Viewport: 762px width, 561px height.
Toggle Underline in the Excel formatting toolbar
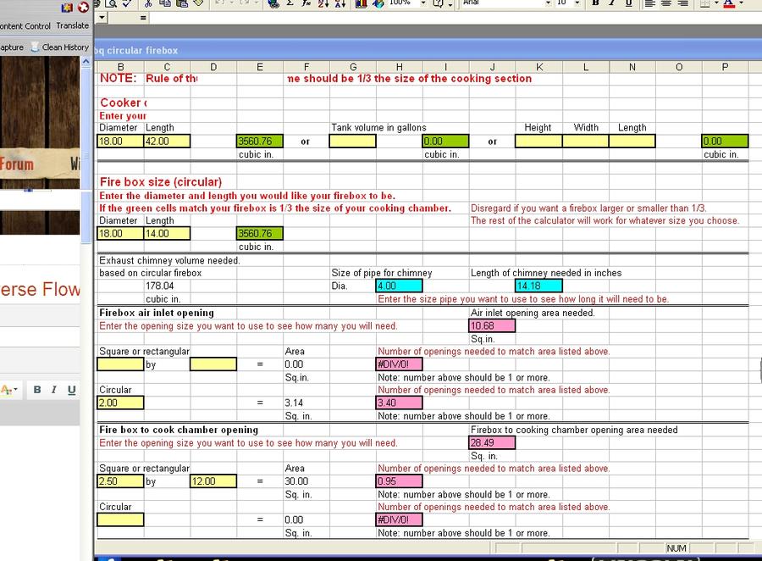628,3
